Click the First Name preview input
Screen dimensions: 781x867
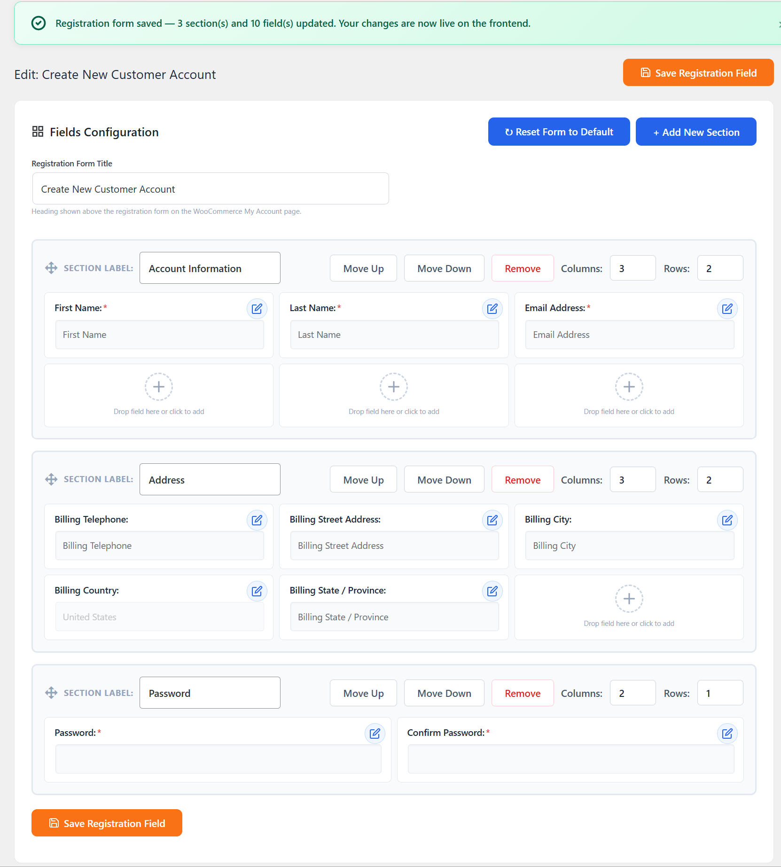pos(159,335)
